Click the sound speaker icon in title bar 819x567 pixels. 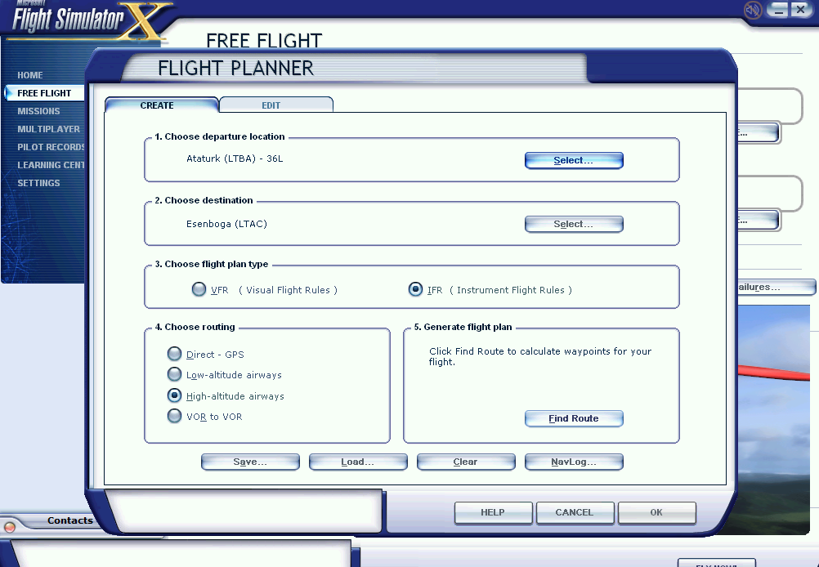[753, 11]
